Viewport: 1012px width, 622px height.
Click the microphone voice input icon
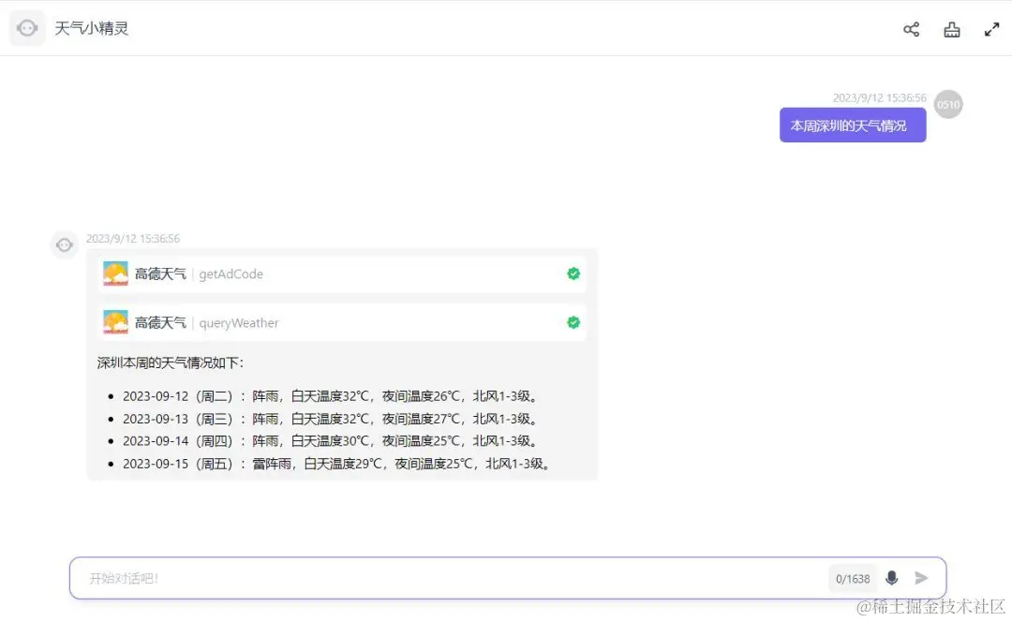[x=892, y=577]
